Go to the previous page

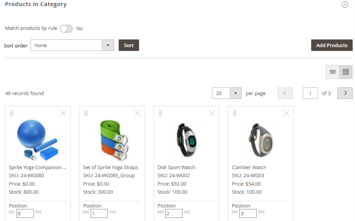click(x=285, y=93)
